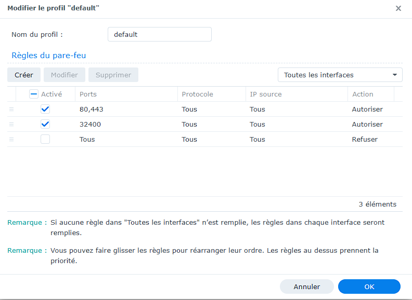Click the Créer button
The height and width of the screenshot is (300, 412).
coord(24,75)
